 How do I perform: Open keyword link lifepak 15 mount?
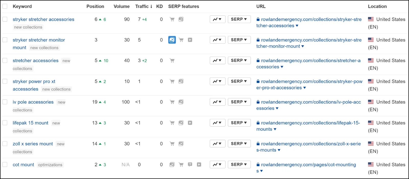click(30, 123)
